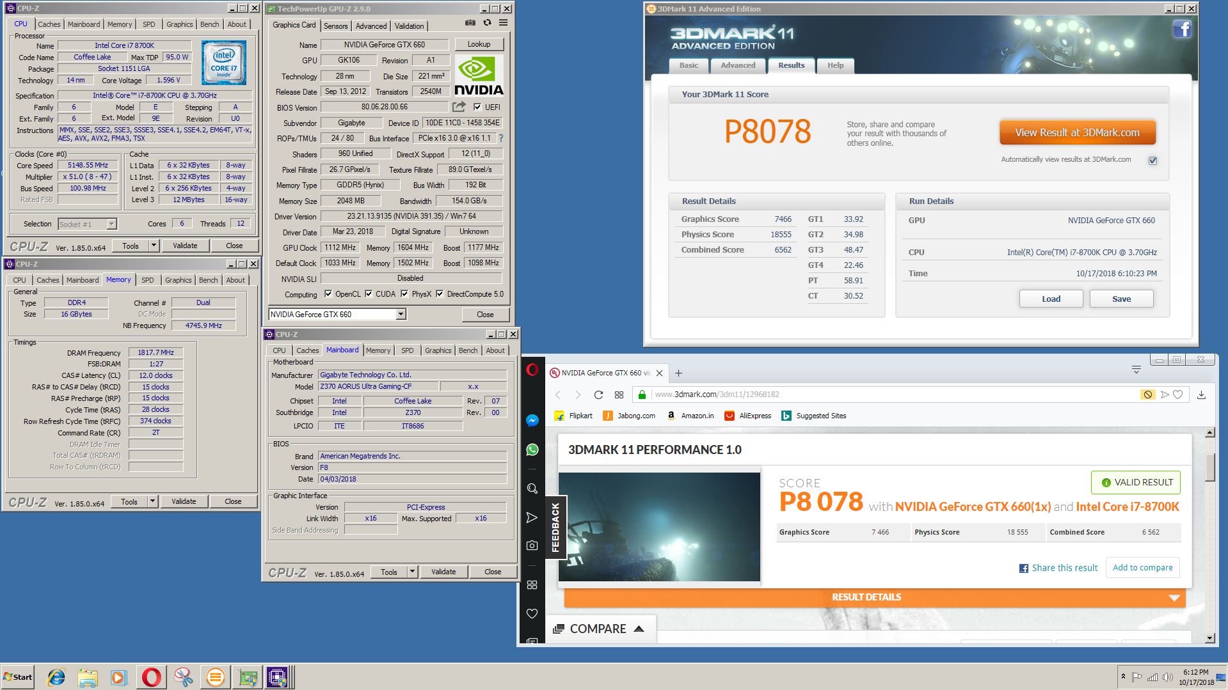Click the bookmark heart in the address bar
This screenshot has width=1228, height=690.
[x=1177, y=395]
